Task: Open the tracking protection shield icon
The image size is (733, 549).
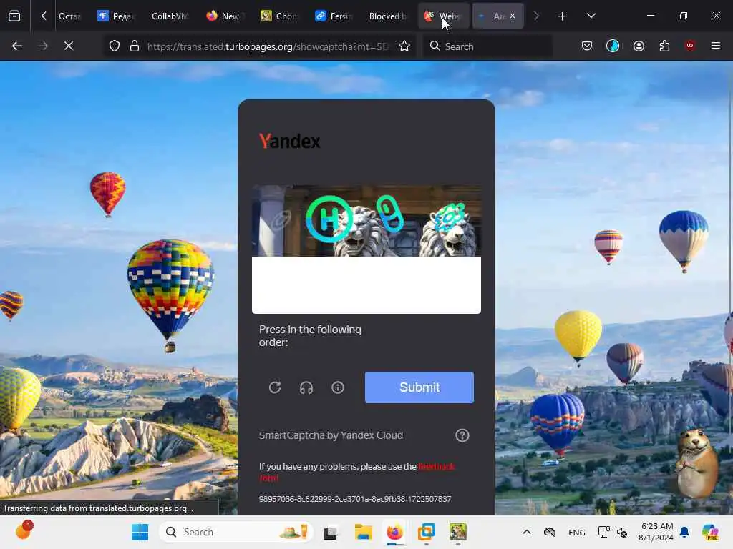Action: pyautogui.click(x=115, y=46)
